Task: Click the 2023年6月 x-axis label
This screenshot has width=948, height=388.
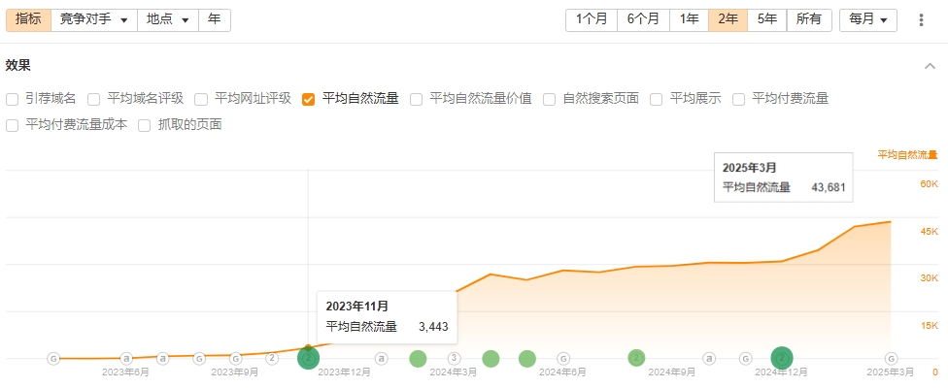Action: pyautogui.click(x=125, y=372)
